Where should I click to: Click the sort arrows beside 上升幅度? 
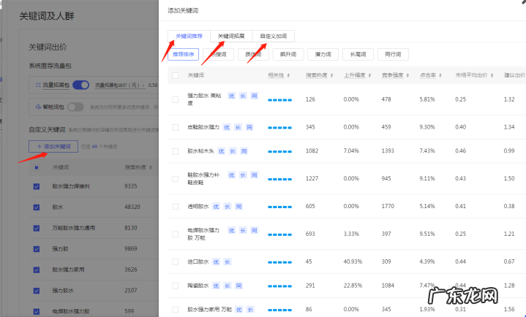click(369, 75)
